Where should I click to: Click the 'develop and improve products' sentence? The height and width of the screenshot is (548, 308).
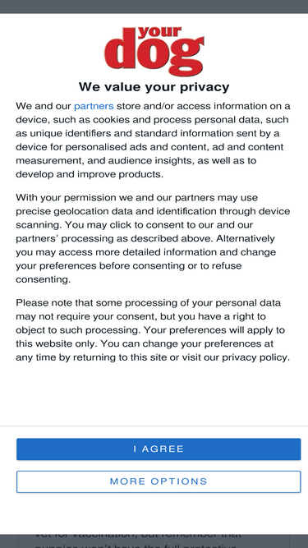tap(90, 174)
